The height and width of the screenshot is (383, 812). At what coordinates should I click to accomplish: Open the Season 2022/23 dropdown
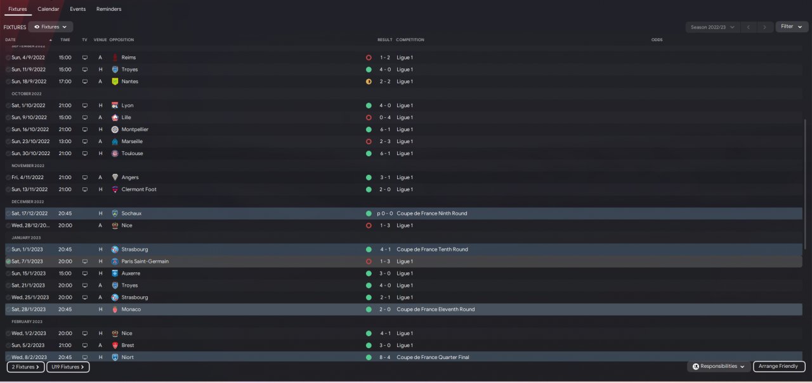(712, 27)
